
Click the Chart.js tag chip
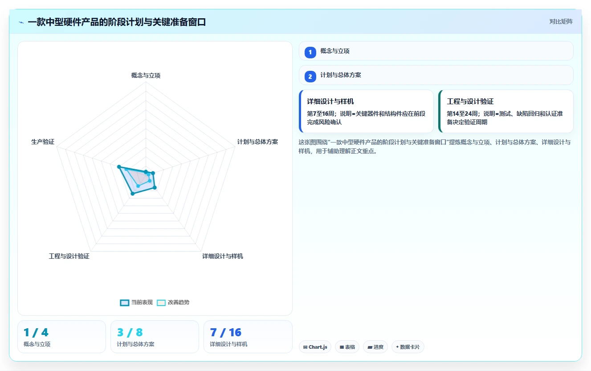click(x=315, y=347)
